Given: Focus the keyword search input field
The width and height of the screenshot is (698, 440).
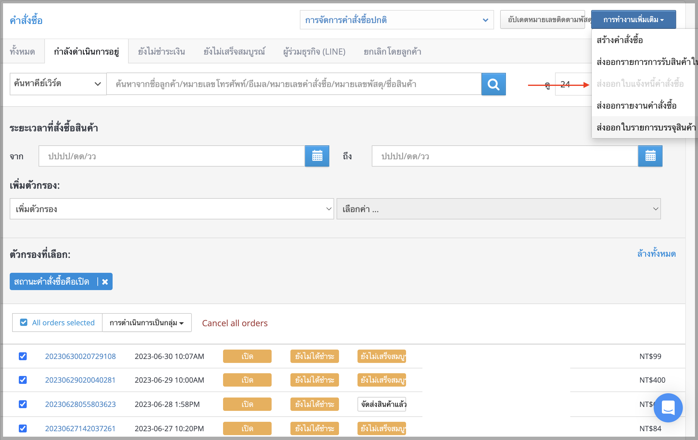Looking at the screenshot, I should coord(294,84).
